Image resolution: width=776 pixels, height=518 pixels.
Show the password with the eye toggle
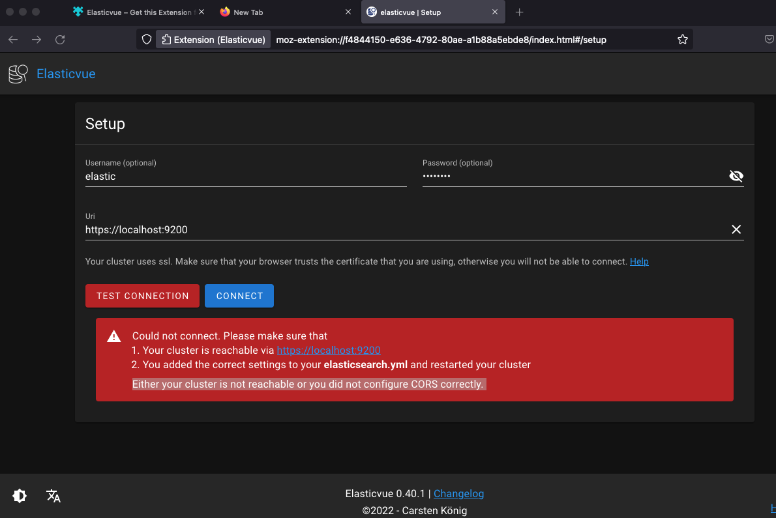736,176
